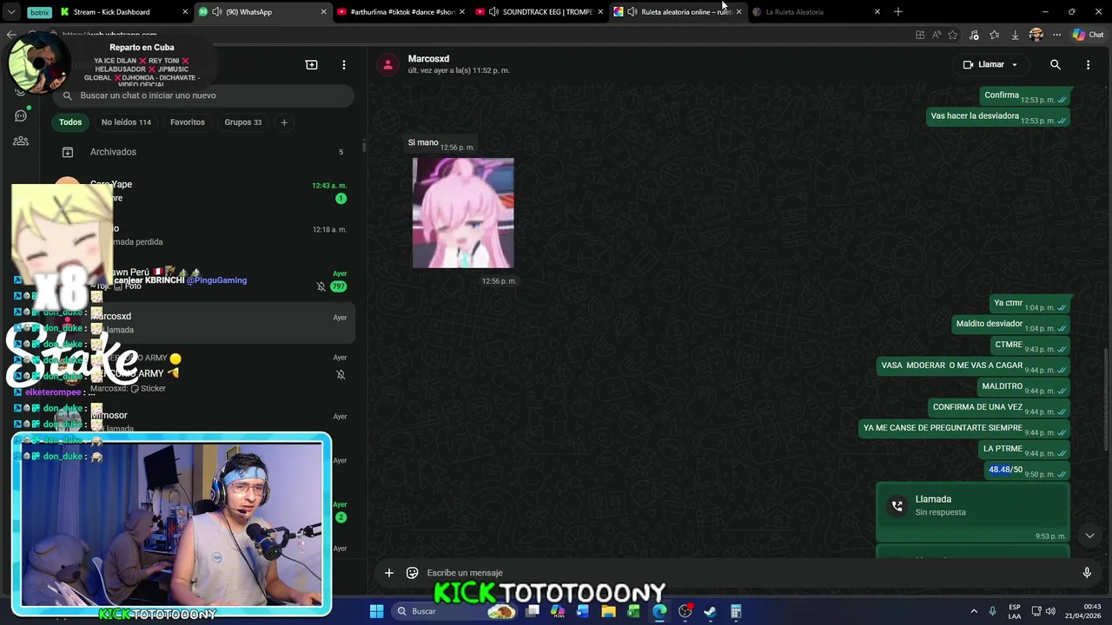This screenshot has width=1112, height=625.
Task: Open the browser tab actions dropdown
Action: (x=11, y=12)
